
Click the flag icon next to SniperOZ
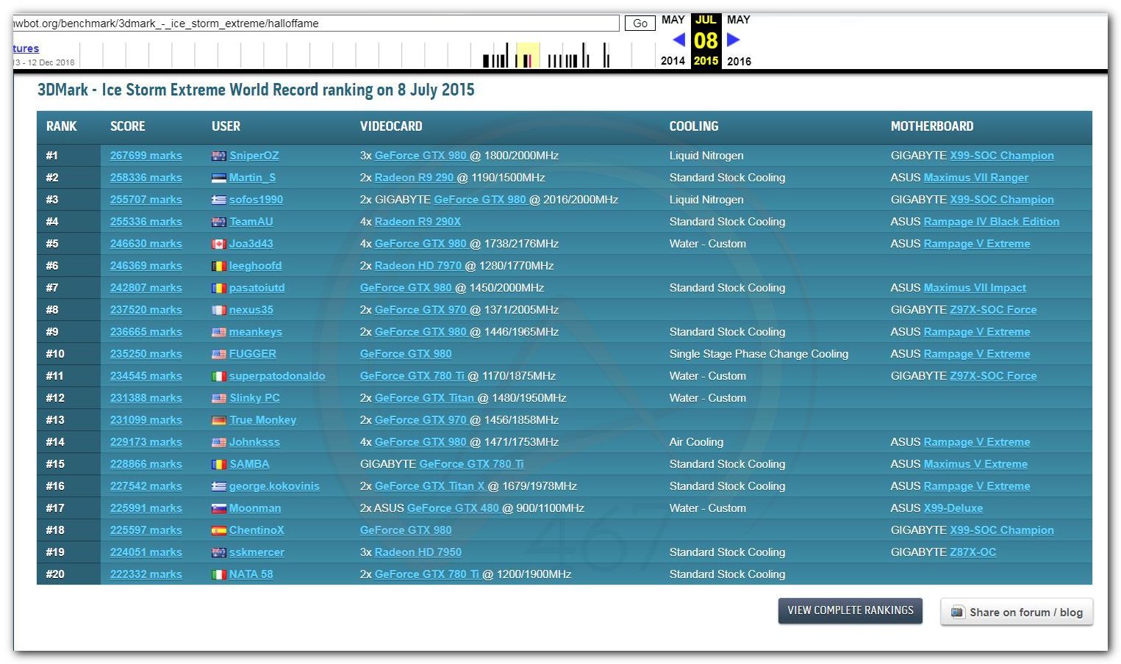[x=218, y=156]
